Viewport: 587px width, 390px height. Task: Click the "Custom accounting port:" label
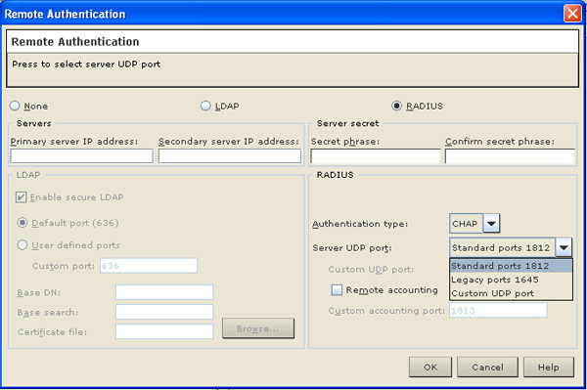(386, 311)
